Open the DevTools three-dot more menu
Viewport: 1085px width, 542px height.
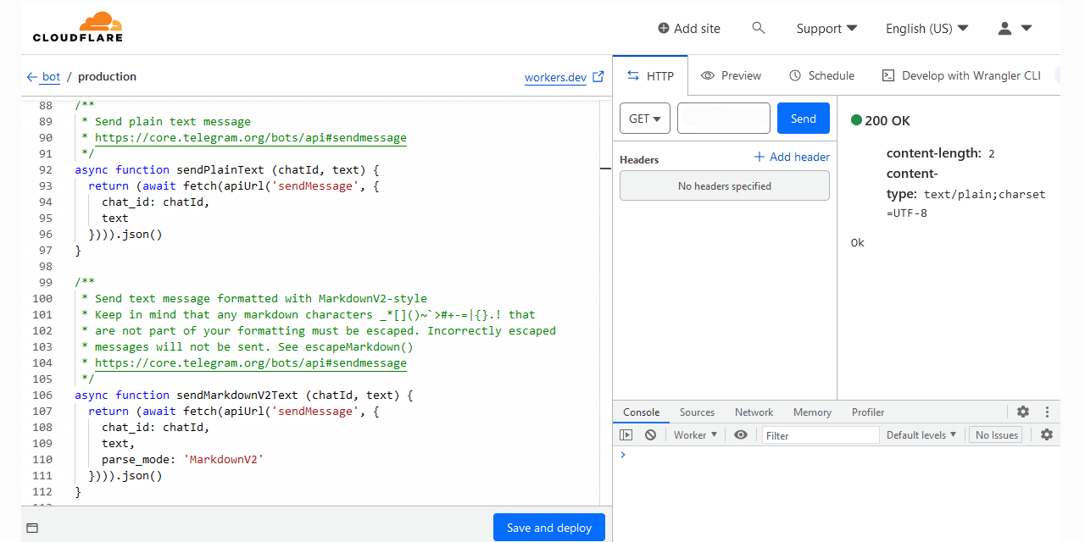click(1048, 412)
